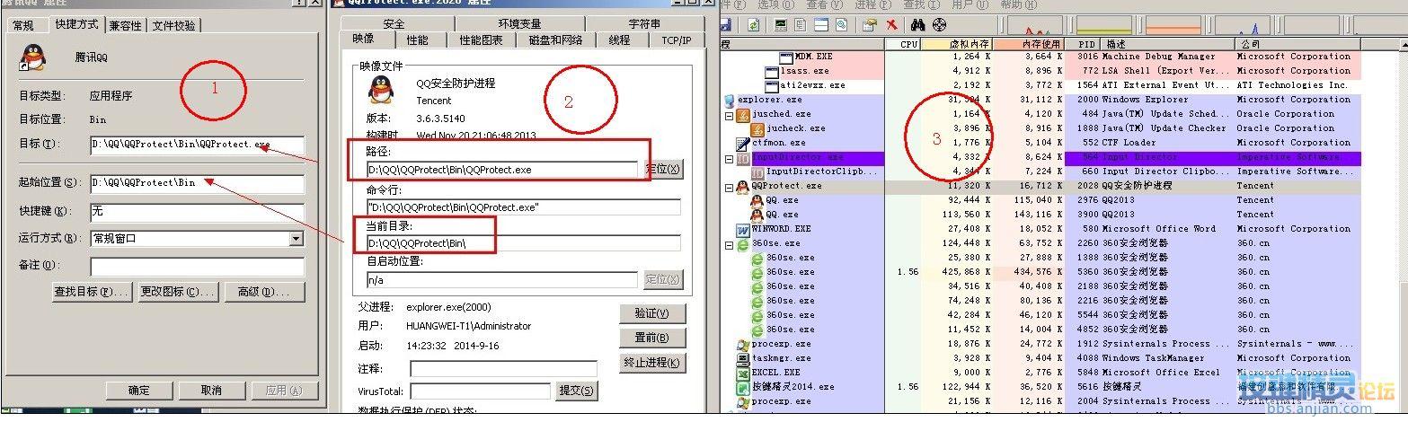The width and height of the screenshot is (1408, 422).
Task: Click the 快捷键 field showing 无
Action: click(x=197, y=212)
